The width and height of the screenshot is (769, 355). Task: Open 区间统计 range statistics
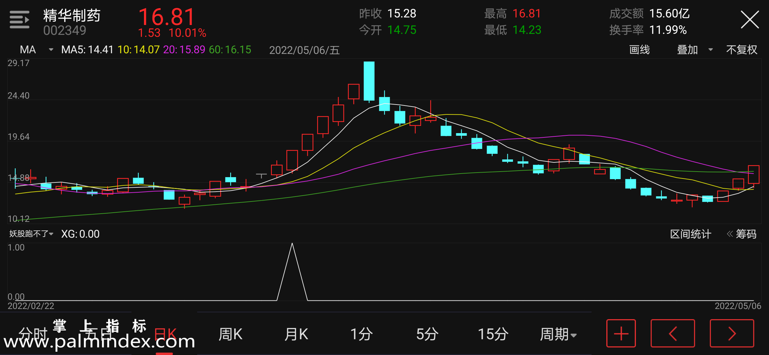pyautogui.click(x=690, y=234)
